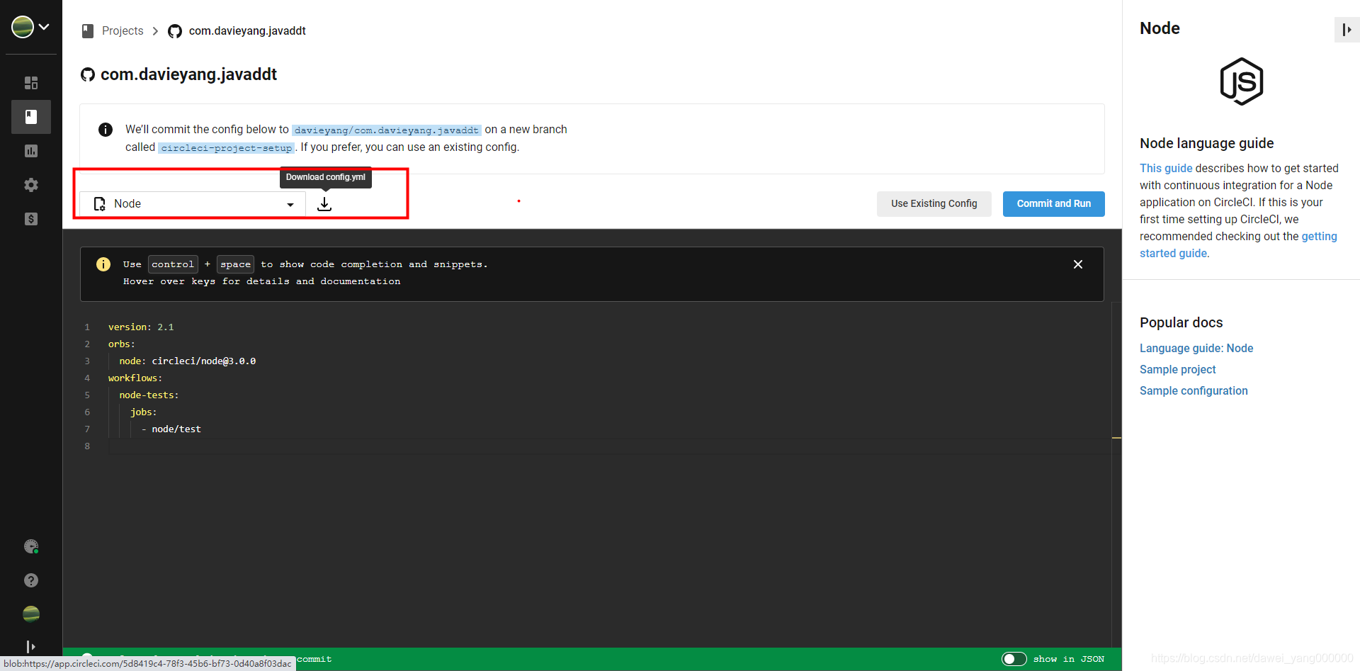The height and width of the screenshot is (671, 1360).
Task: Click the Use Existing Config button
Action: [934, 203]
